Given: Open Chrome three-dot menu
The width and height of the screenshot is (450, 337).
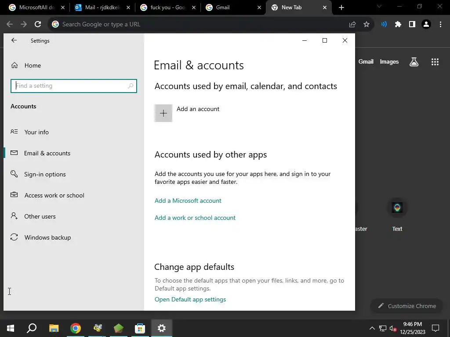Looking at the screenshot, I should pyautogui.click(x=440, y=25).
